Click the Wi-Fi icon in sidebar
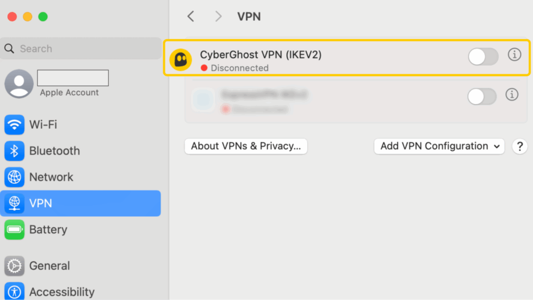 click(15, 124)
